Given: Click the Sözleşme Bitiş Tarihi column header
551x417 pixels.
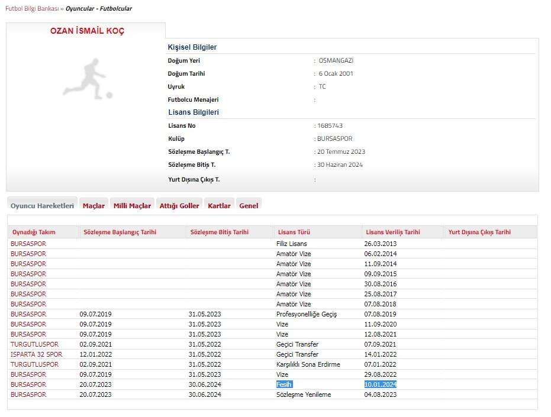Looking at the screenshot, I should 219,232.
